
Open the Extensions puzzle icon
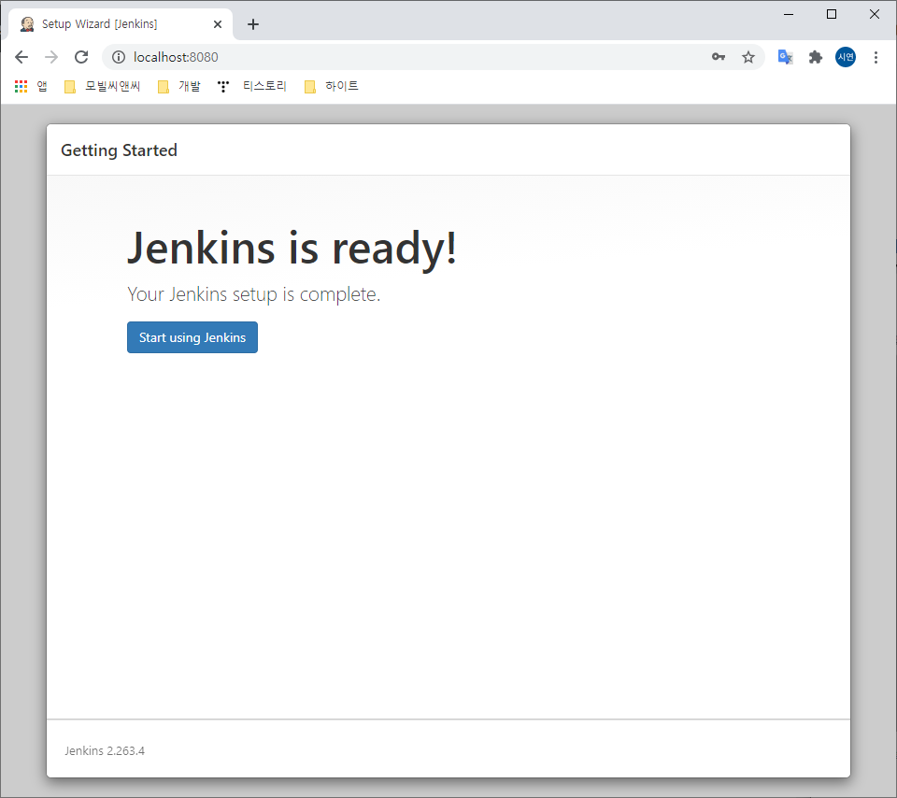pyautogui.click(x=815, y=57)
